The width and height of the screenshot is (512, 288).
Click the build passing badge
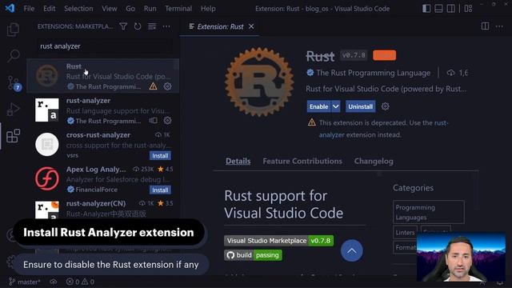(x=253, y=255)
